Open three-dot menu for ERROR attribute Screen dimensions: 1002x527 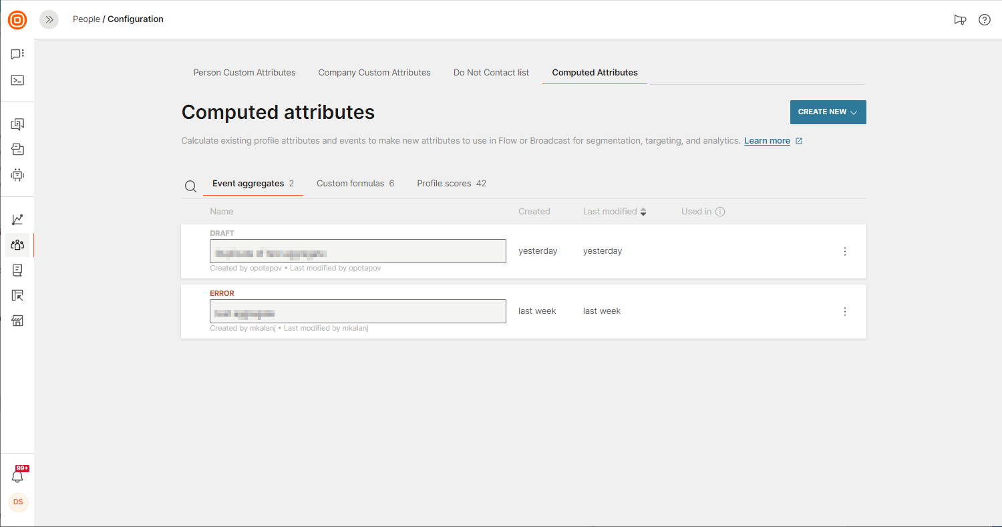844,312
